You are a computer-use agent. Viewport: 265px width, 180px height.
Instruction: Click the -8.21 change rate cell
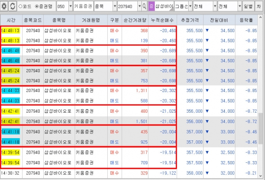pos(251,173)
